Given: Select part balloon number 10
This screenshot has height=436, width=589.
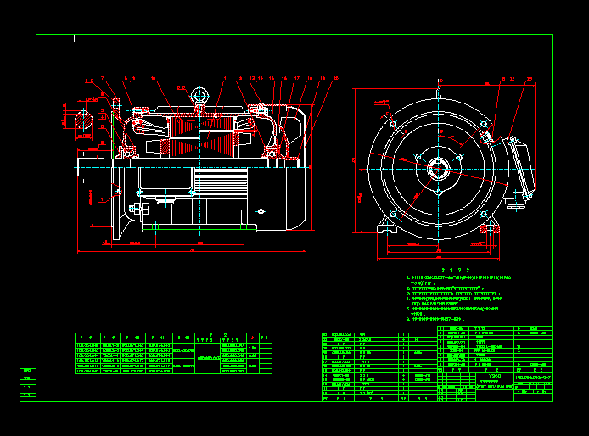Looking at the screenshot, I should pos(154,79).
